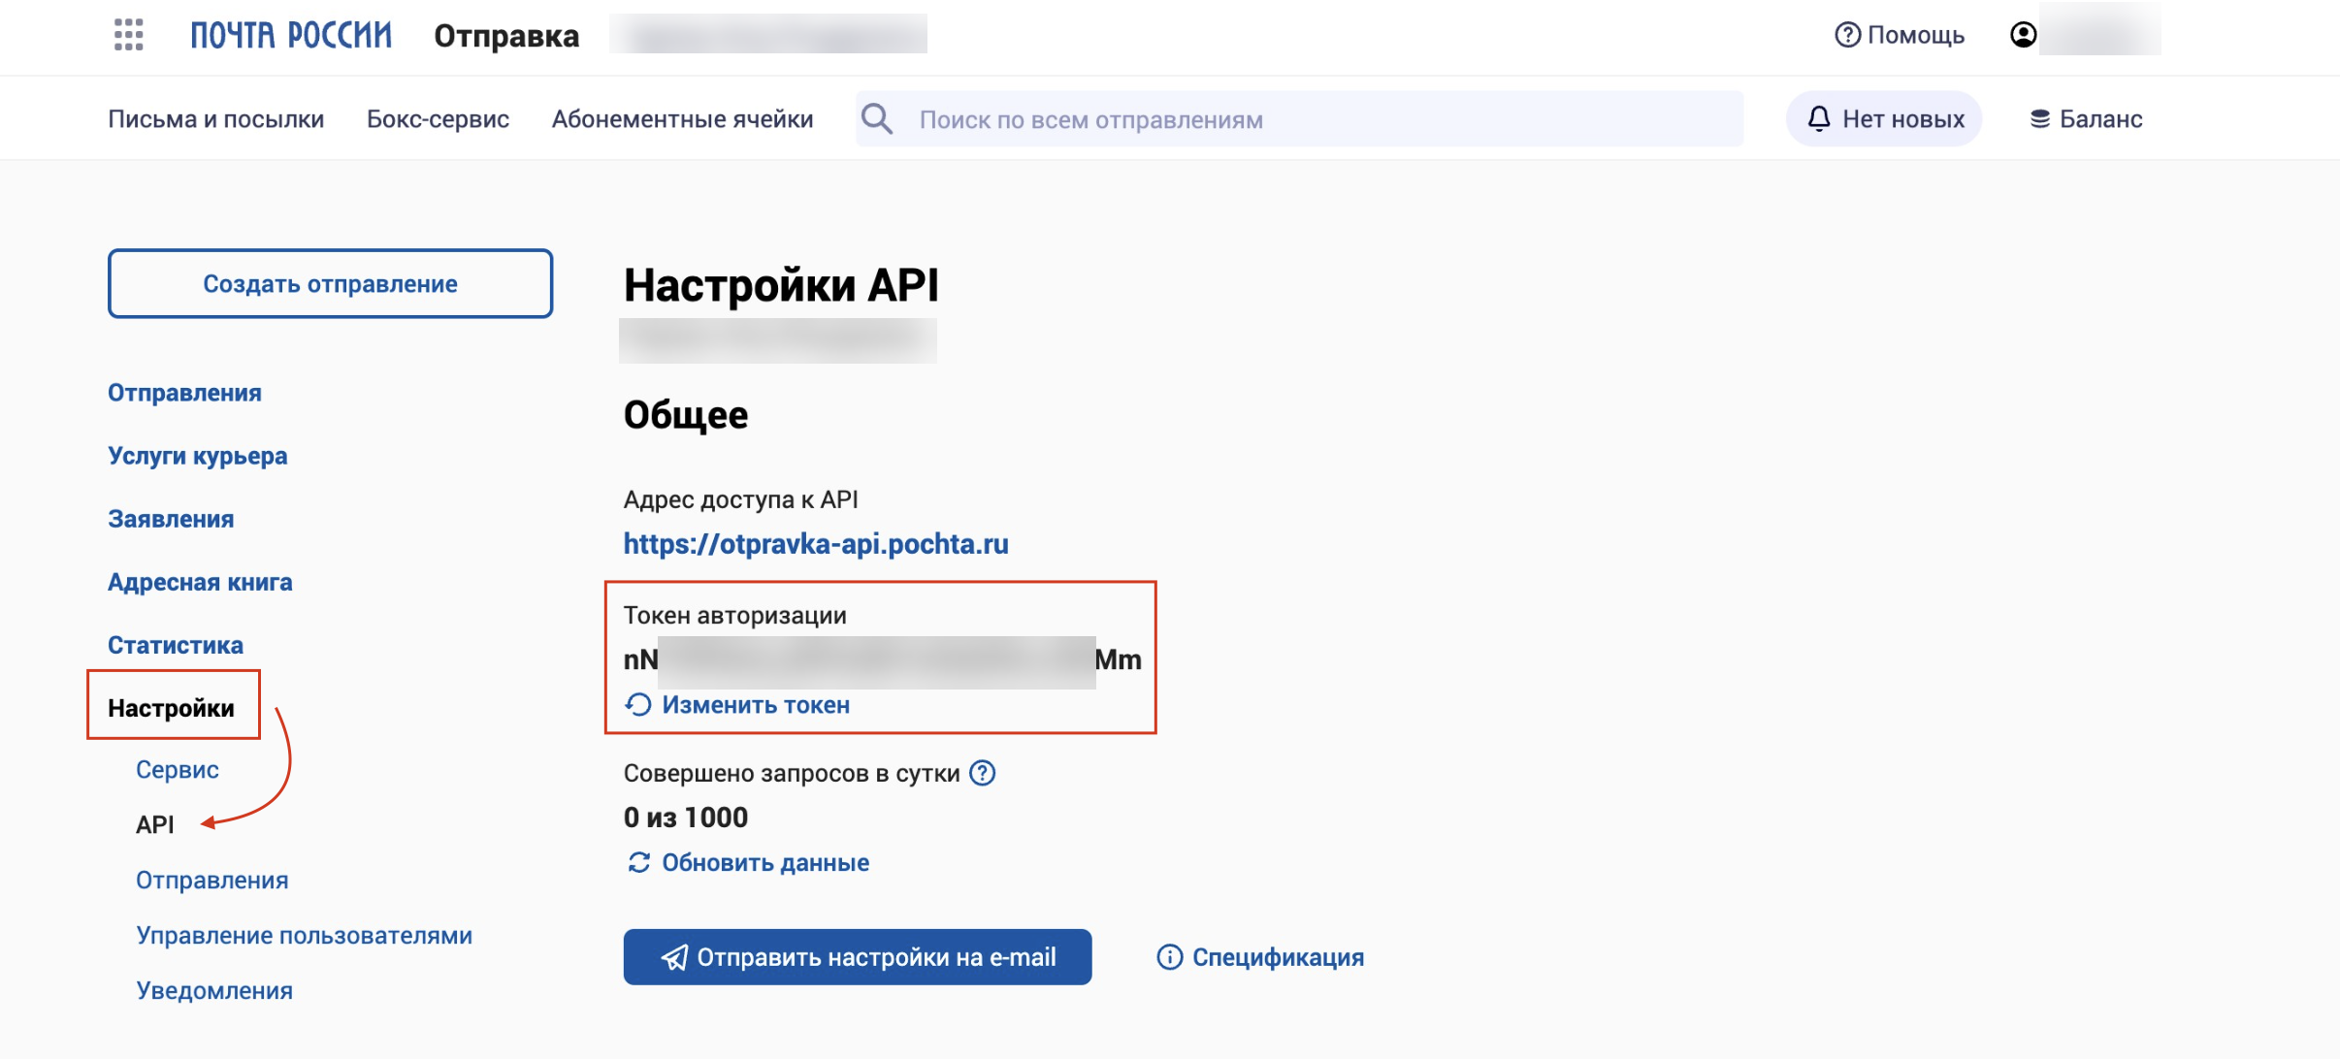Screen dimensions: 2340x1059
Task: Click Обновить данные refresh link
Action: tap(764, 862)
